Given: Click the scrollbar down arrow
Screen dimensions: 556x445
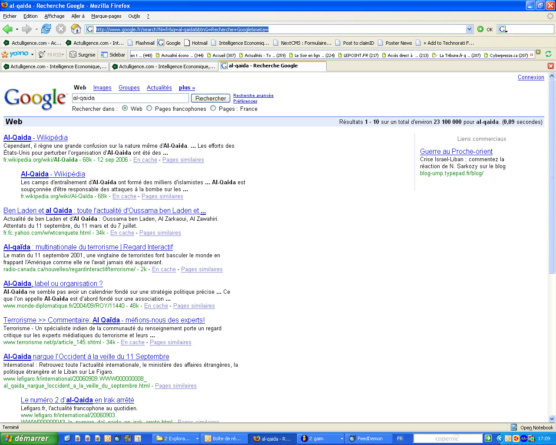Looking at the screenshot, I should [x=552, y=419].
